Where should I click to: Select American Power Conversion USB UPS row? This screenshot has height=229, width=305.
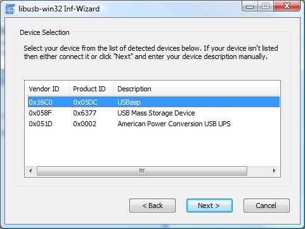[x=153, y=124]
